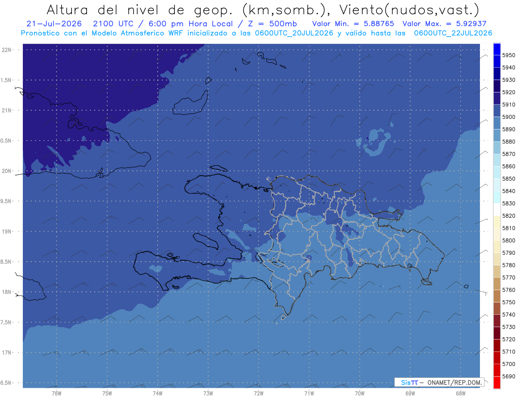This screenshot has height=399, width=517.
Task: Click the '9.5N' axis label
Action: point(6,201)
